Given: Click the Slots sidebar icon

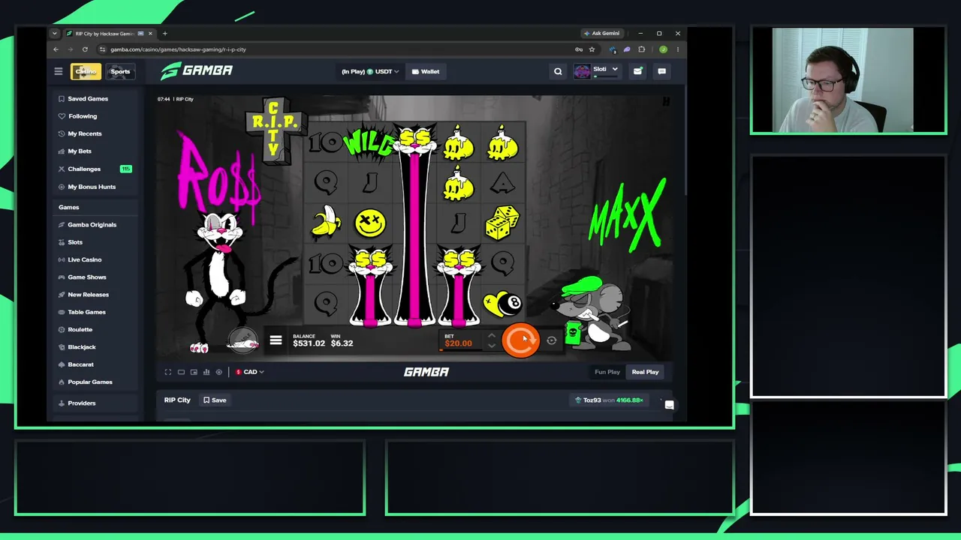Looking at the screenshot, I should coord(62,242).
